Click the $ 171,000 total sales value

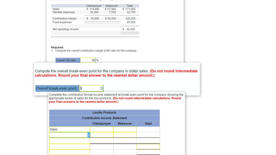coord(129,9)
